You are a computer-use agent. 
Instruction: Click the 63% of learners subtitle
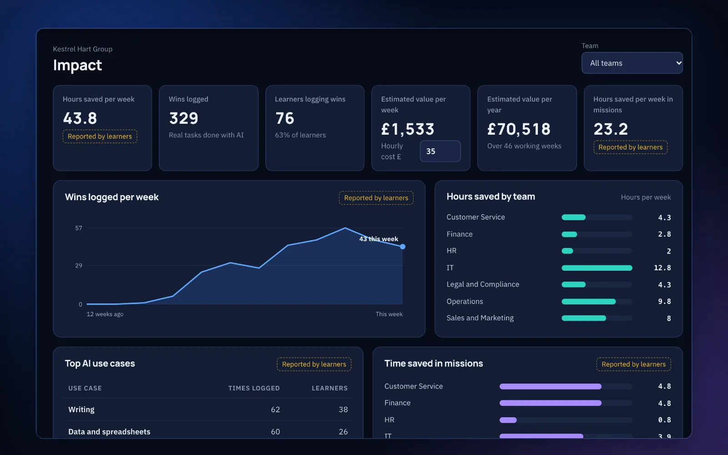pyautogui.click(x=300, y=135)
